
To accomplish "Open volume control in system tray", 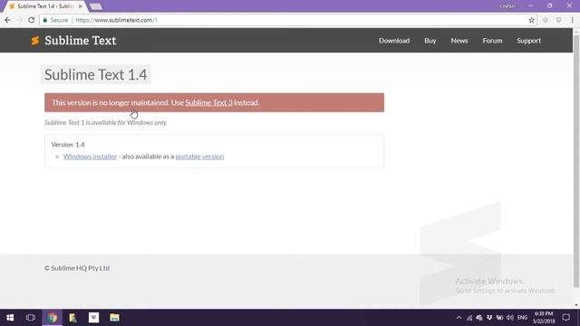I will (510, 318).
